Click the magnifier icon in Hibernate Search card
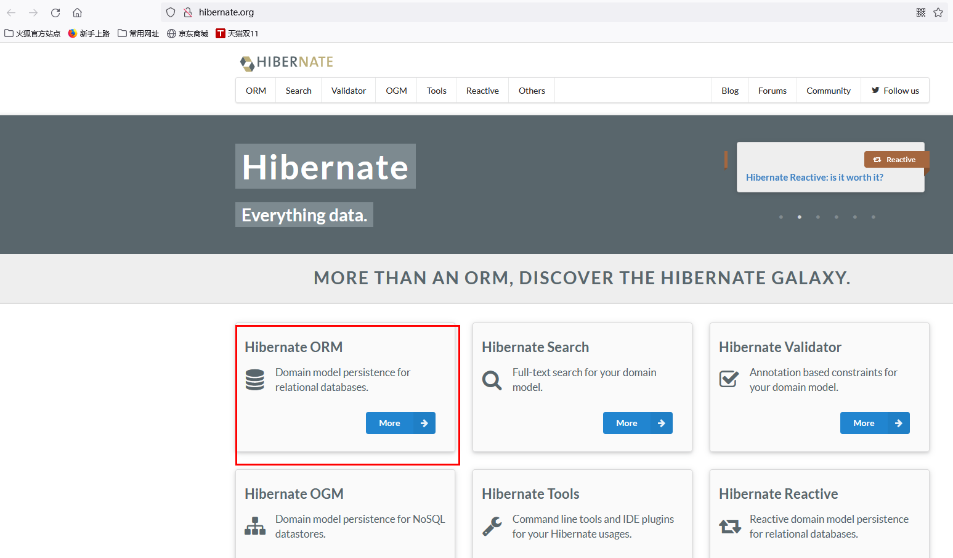The image size is (953, 558). [492, 380]
